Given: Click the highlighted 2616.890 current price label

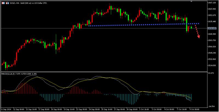Looking at the screenshot, I should click(x=212, y=28).
